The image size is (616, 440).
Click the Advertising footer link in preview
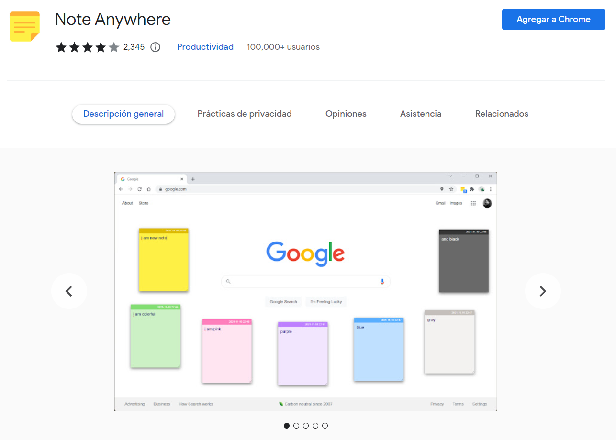pos(134,404)
